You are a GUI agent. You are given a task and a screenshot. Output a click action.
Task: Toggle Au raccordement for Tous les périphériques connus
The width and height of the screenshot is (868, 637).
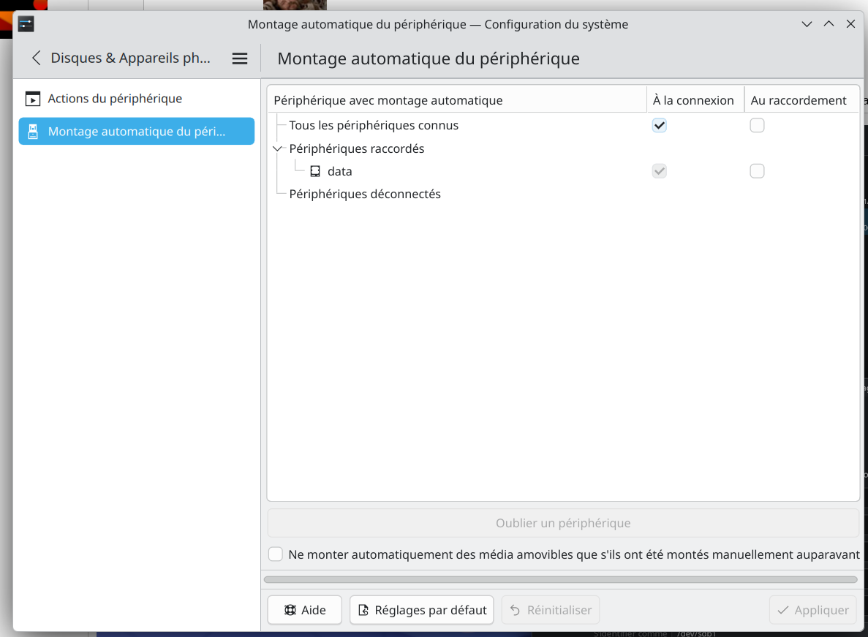click(758, 126)
